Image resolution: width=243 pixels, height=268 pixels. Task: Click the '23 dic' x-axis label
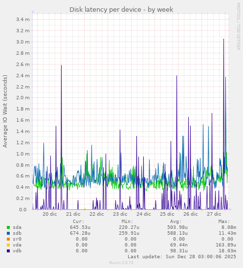tap(120, 214)
